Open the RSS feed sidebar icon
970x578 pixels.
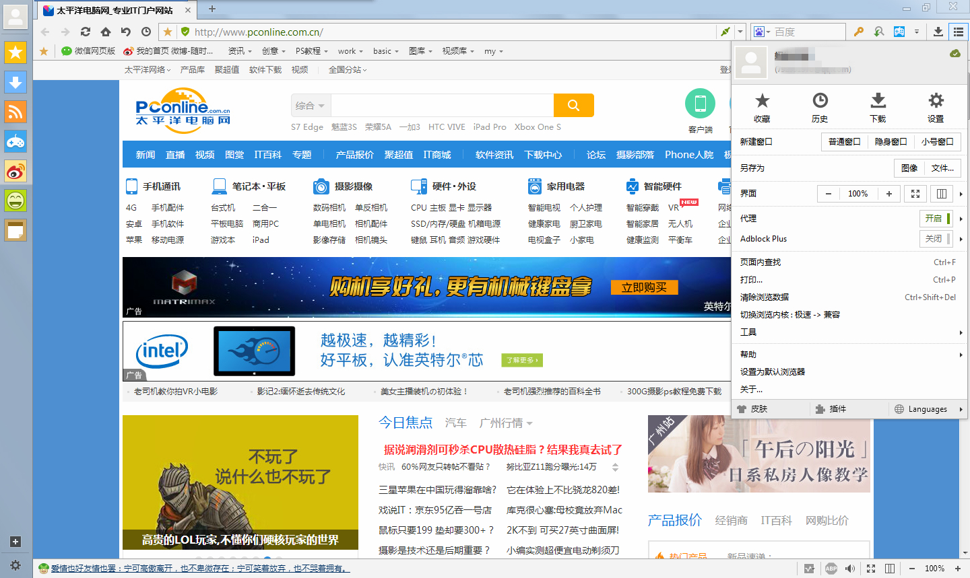point(15,111)
